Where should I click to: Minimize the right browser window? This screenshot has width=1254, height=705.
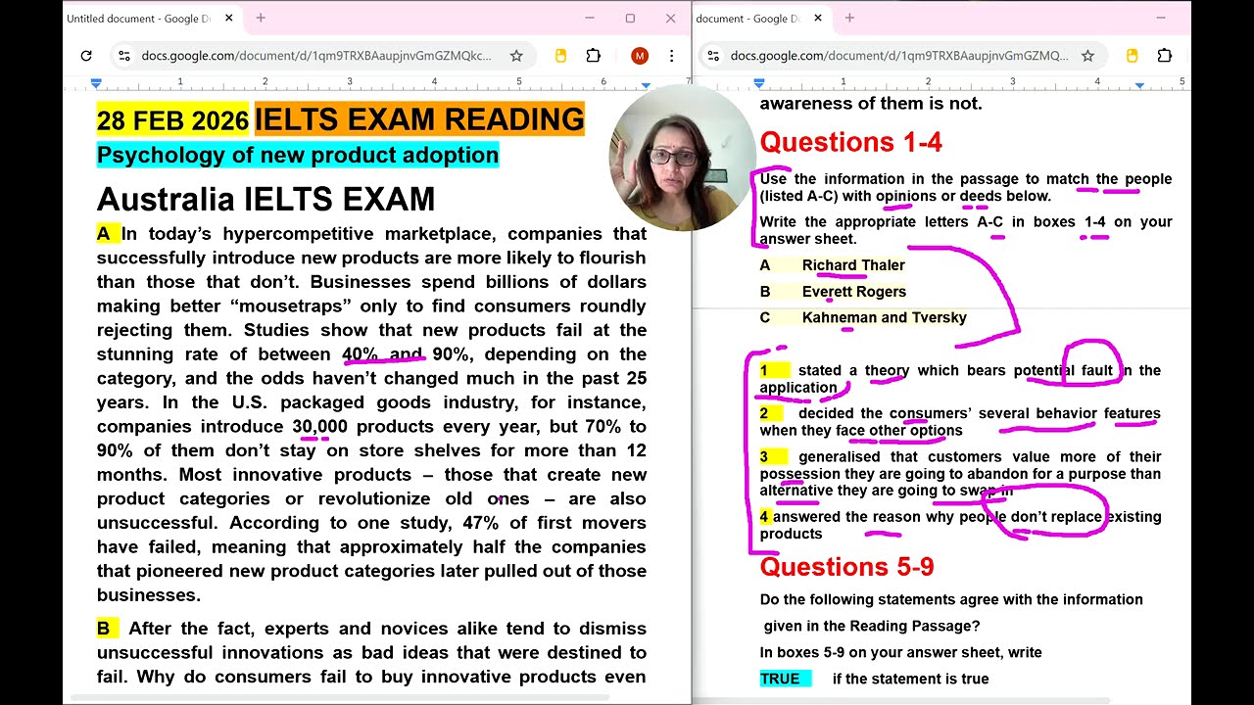click(1161, 18)
